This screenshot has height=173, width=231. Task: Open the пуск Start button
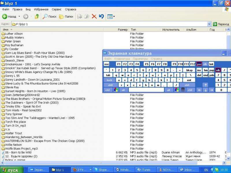pyautogui.click(x=12, y=170)
